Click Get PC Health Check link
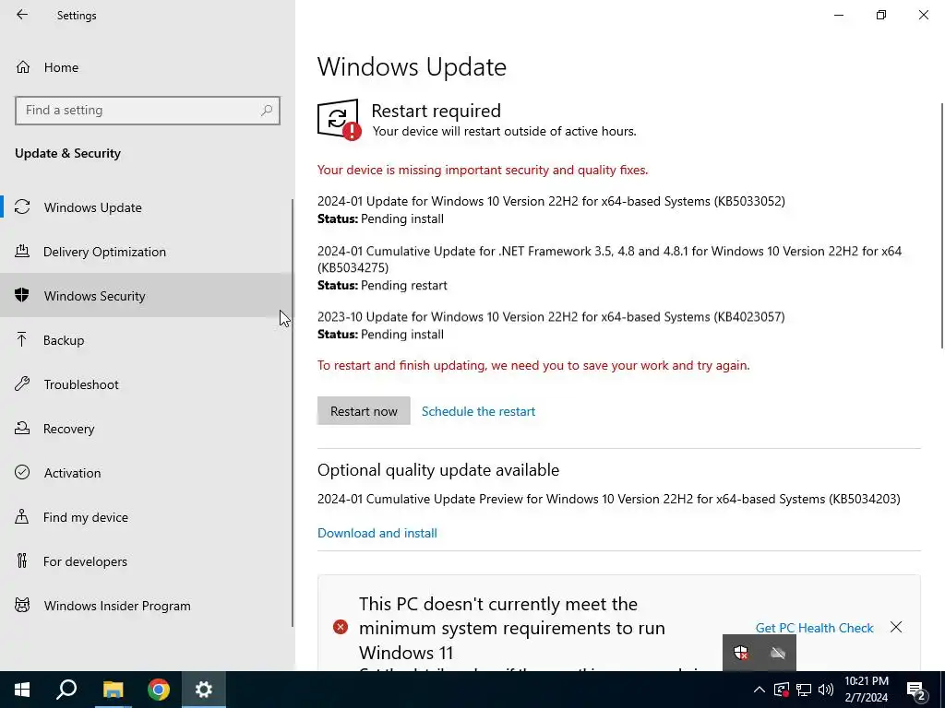 (814, 627)
